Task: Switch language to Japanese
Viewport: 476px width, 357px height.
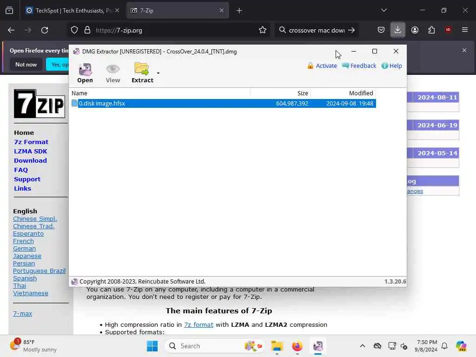Action: tap(27, 256)
